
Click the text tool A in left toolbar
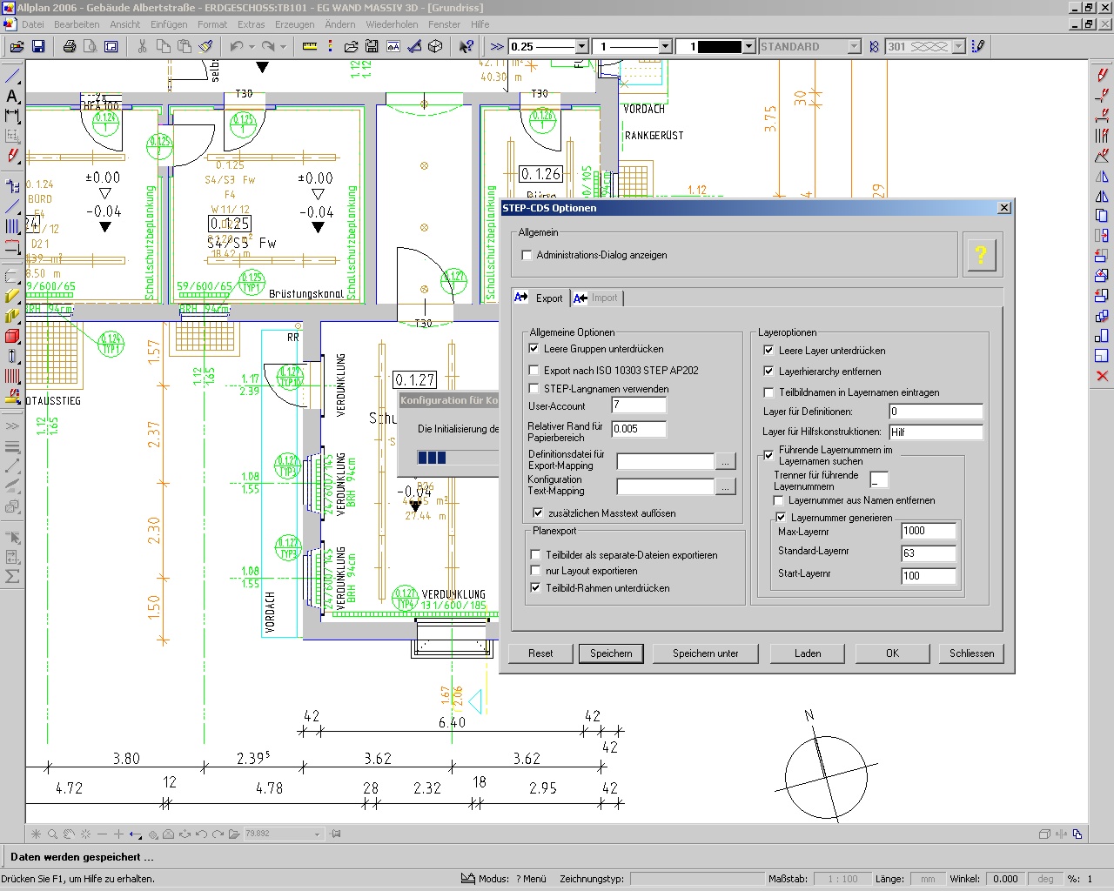(12, 96)
